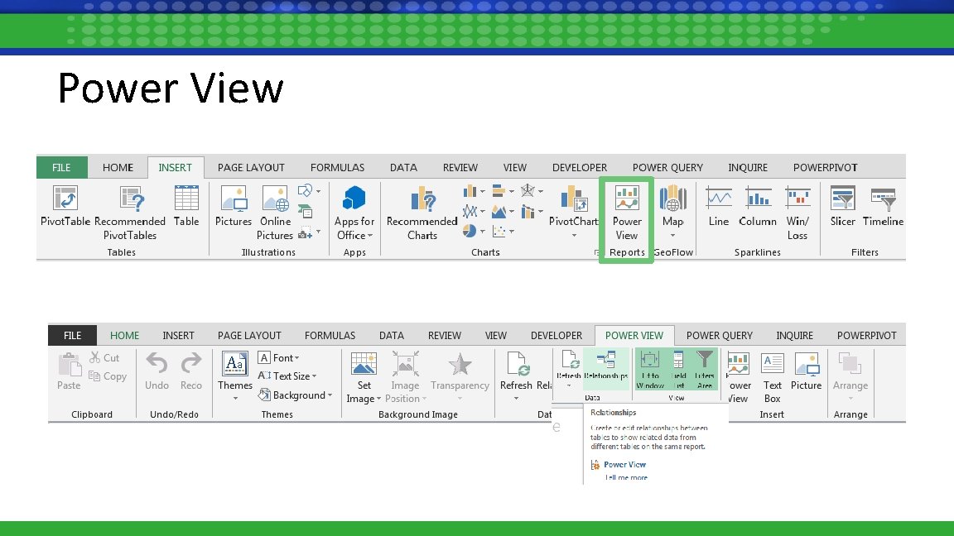Open the DEVELOPER tab next to POWER QUERY
This screenshot has height=536, width=954.
tap(579, 168)
